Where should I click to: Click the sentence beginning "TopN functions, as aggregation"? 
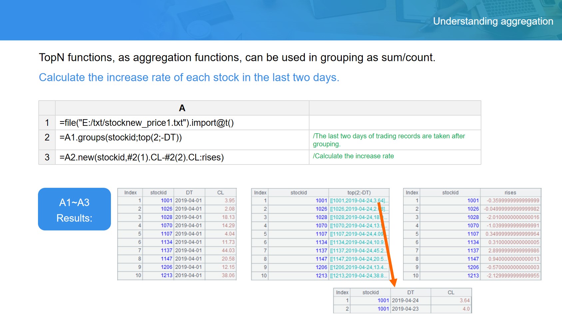coord(237,58)
